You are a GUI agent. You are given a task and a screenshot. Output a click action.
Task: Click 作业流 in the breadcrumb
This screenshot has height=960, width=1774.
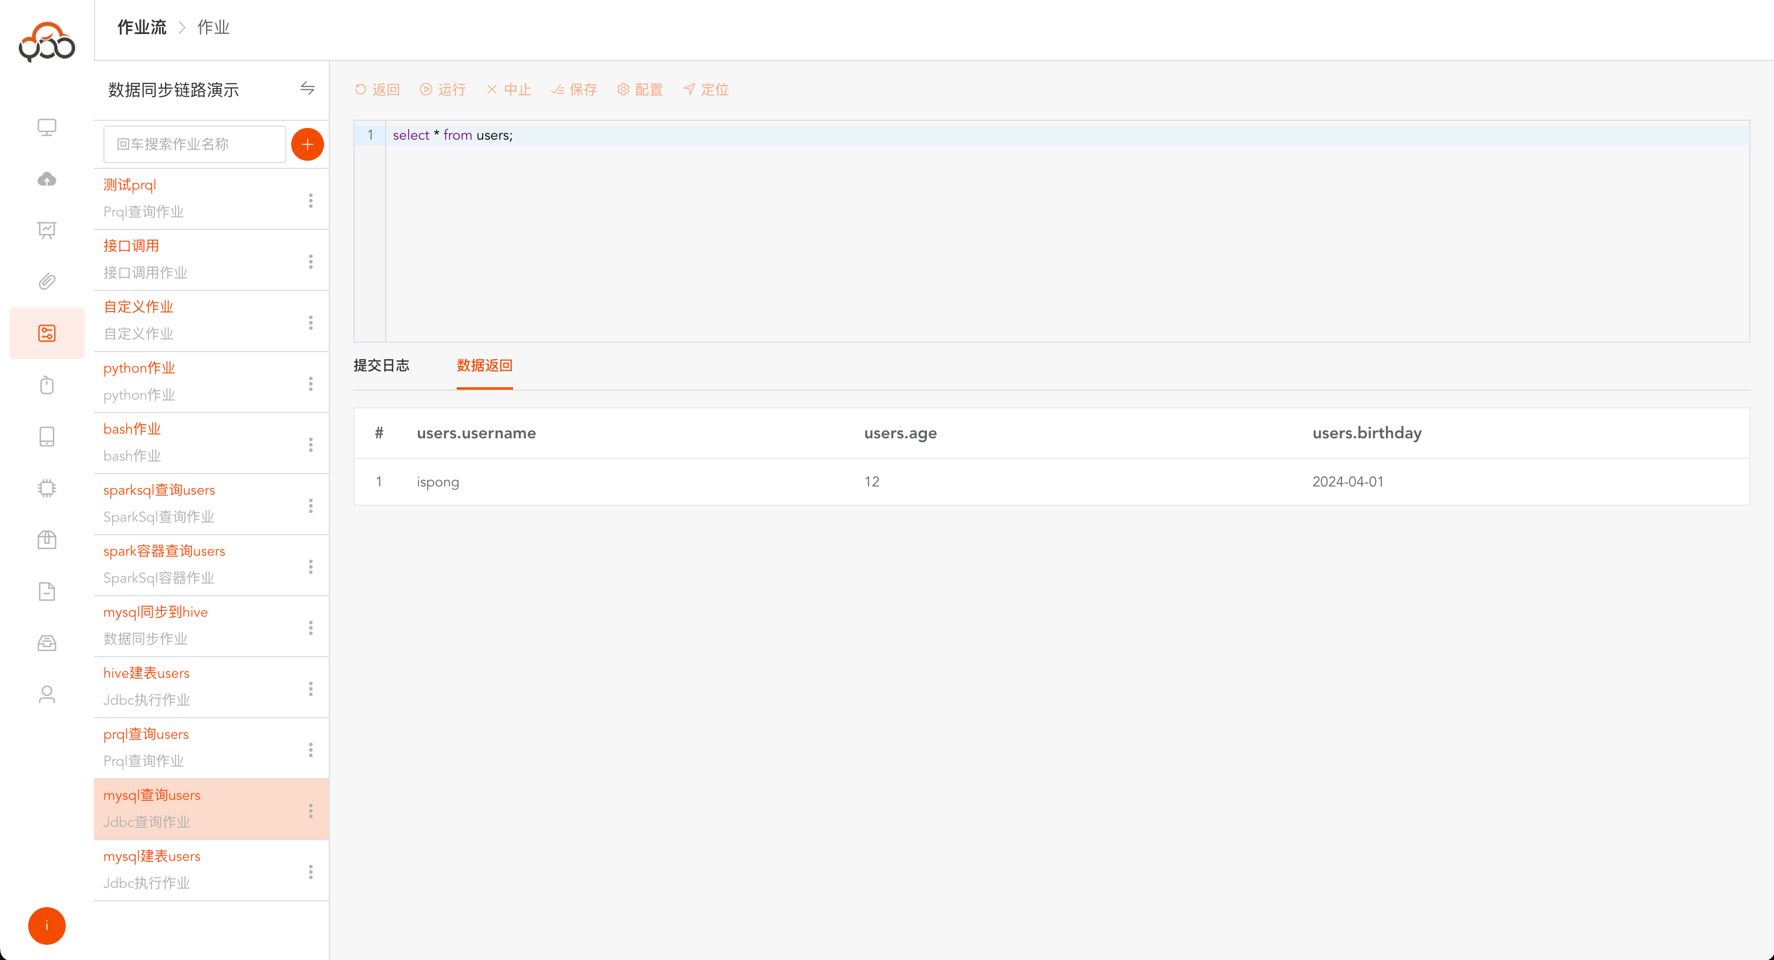[x=141, y=28]
